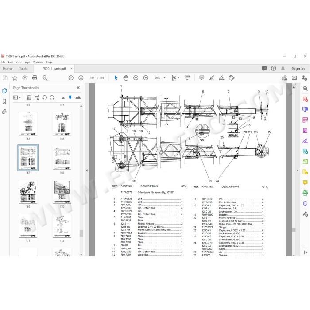Open the Protect shield tool in right pane
Screen dimensions: 310x310
pos(305,203)
